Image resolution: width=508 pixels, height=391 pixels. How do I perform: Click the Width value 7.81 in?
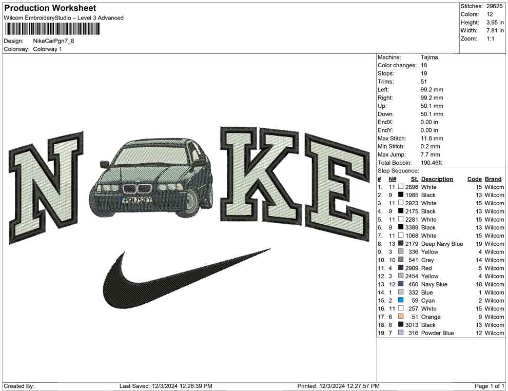tap(495, 30)
